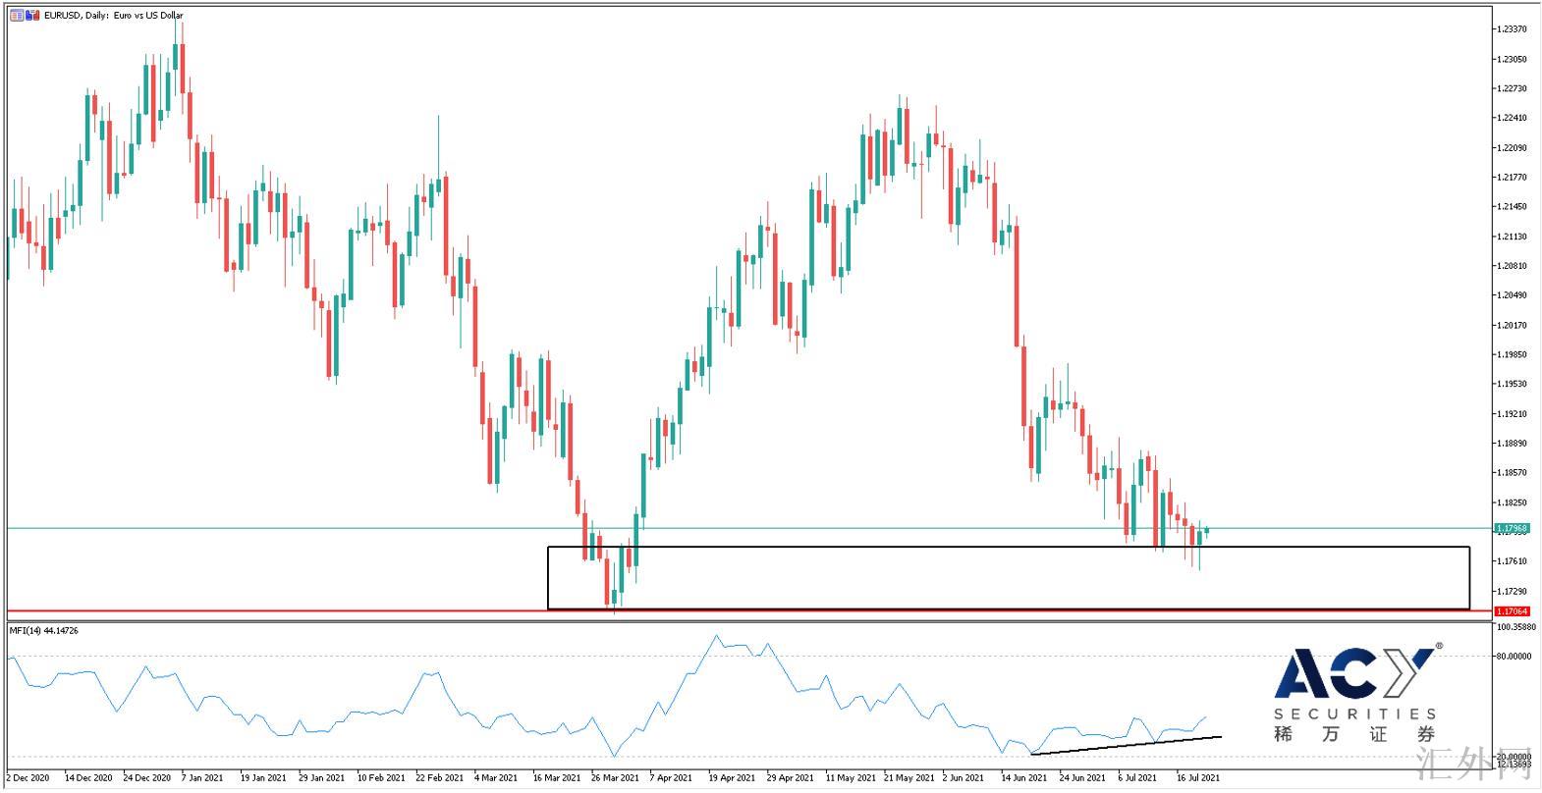Click the 1.23370 price scale label
The height and width of the screenshot is (793, 1542).
1511,29
